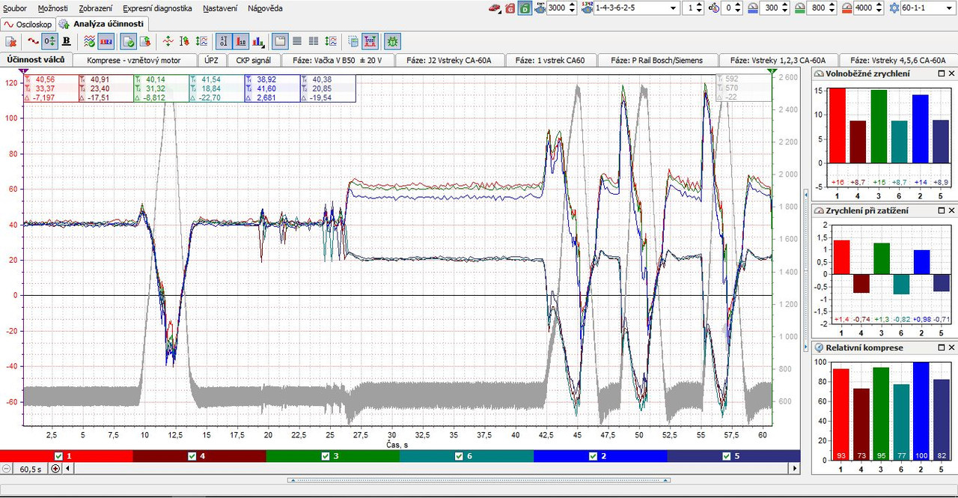Toggle the 0-1 vertical scale icon
The image size is (958, 498).
[x=223, y=41]
